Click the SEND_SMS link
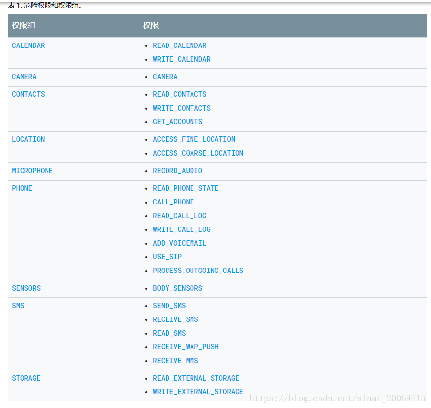Screen dimensions: 431x408 pos(169,306)
